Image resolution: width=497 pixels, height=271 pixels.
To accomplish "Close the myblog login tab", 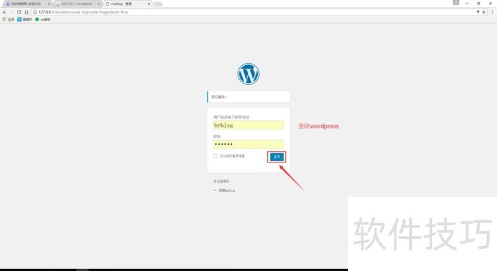I will pyautogui.click(x=148, y=4).
